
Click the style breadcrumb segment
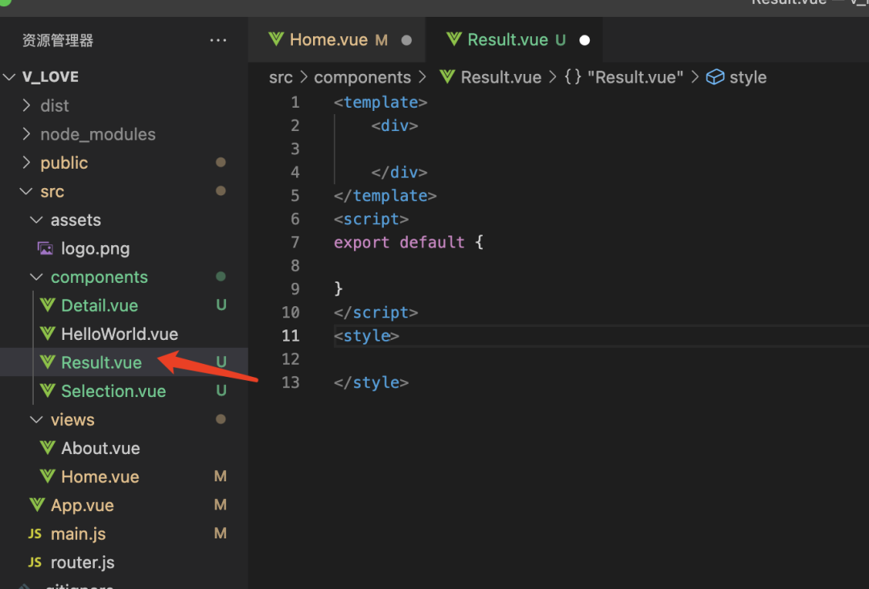coord(748,77)
